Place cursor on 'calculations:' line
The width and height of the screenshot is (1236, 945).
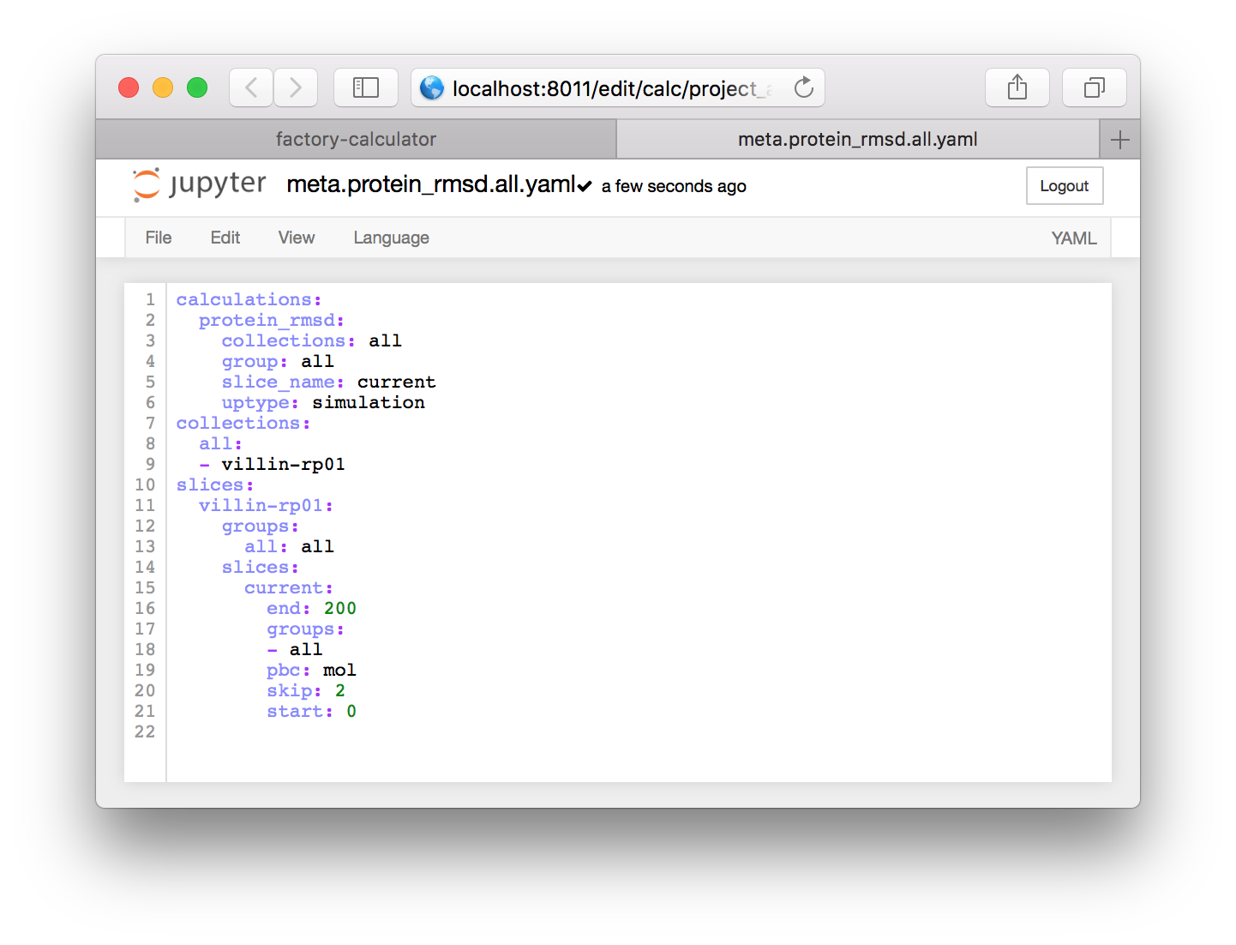249,299
